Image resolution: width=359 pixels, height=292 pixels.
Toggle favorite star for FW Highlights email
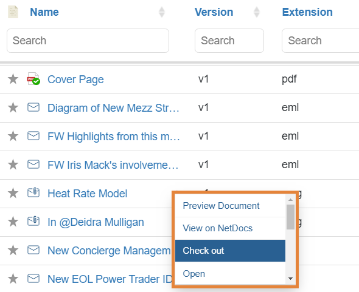(x=13, y=136)
